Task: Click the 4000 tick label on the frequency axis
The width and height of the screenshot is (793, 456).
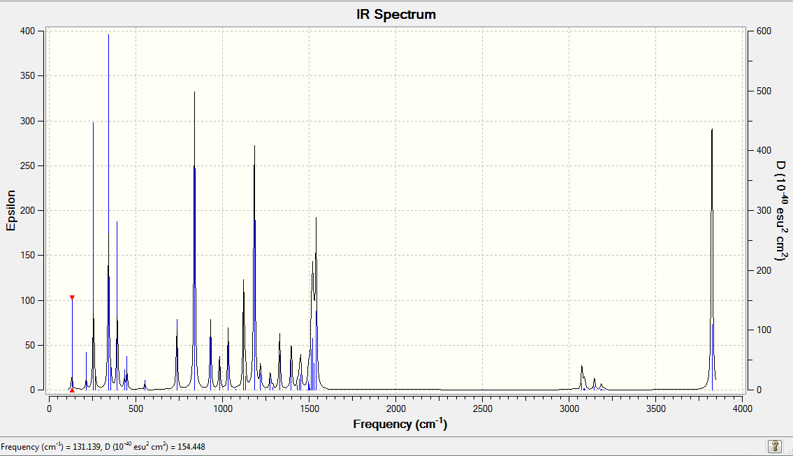Action: pyautogui.click(x=743, y=409)
